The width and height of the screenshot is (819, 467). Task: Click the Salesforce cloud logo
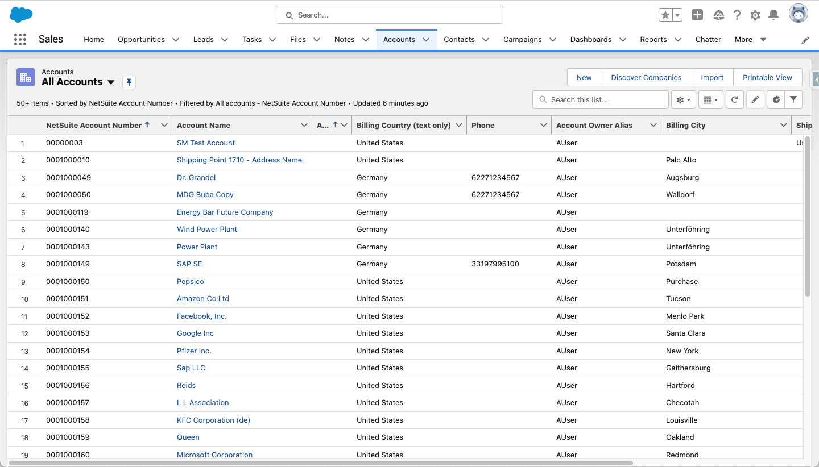tap(21, 15)
